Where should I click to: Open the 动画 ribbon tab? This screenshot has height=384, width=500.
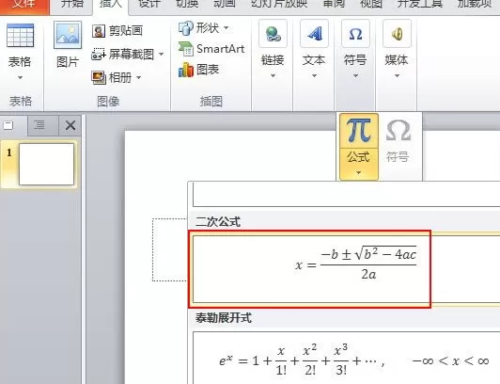[225, 5]
